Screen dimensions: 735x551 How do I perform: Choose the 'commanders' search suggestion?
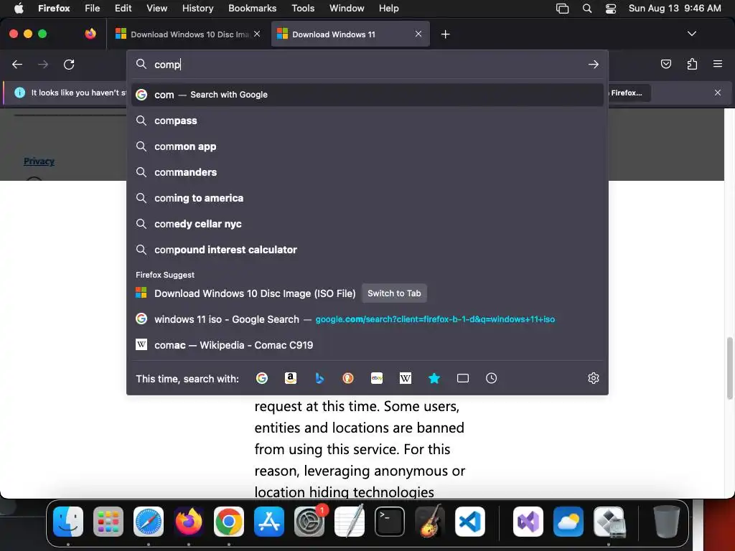pos(367,172)
